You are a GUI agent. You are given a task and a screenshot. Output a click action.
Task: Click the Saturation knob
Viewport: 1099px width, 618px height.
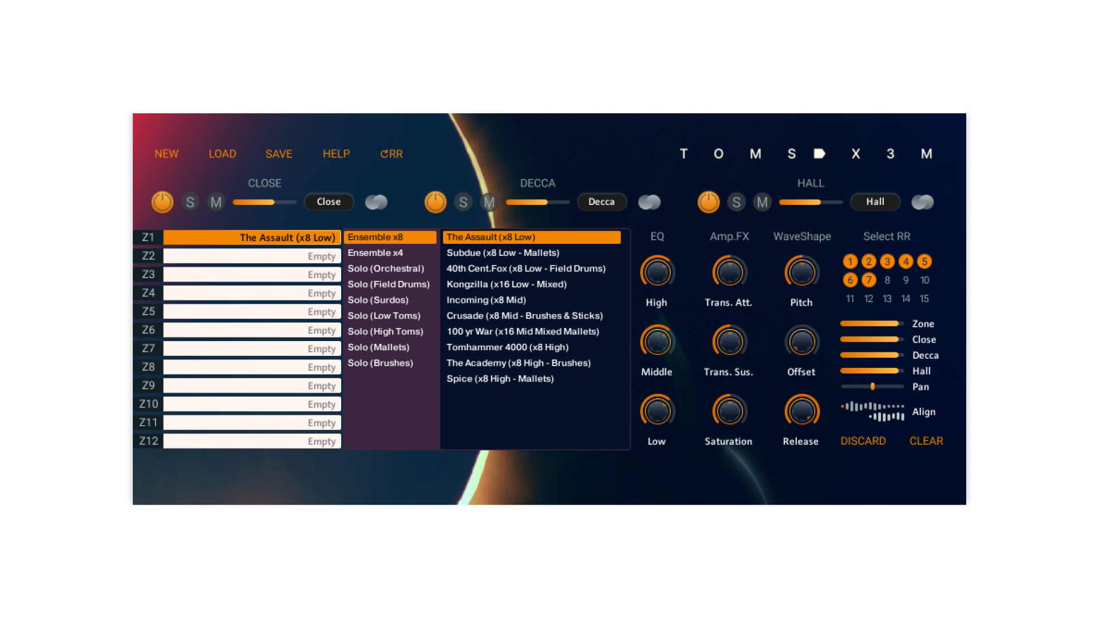(x=729, y=410)
